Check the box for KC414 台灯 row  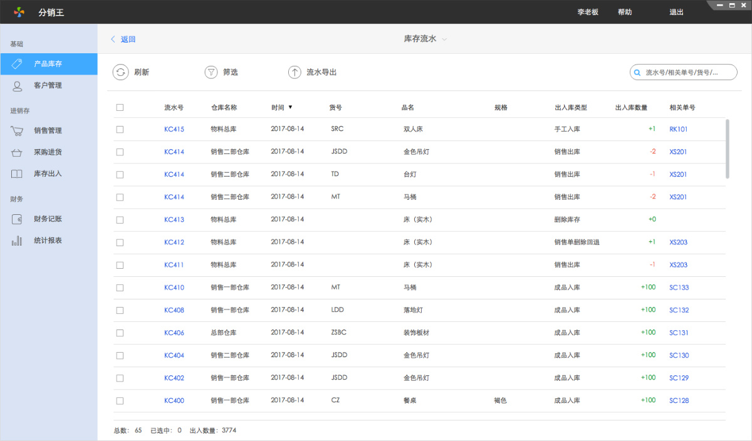[120, 174]
